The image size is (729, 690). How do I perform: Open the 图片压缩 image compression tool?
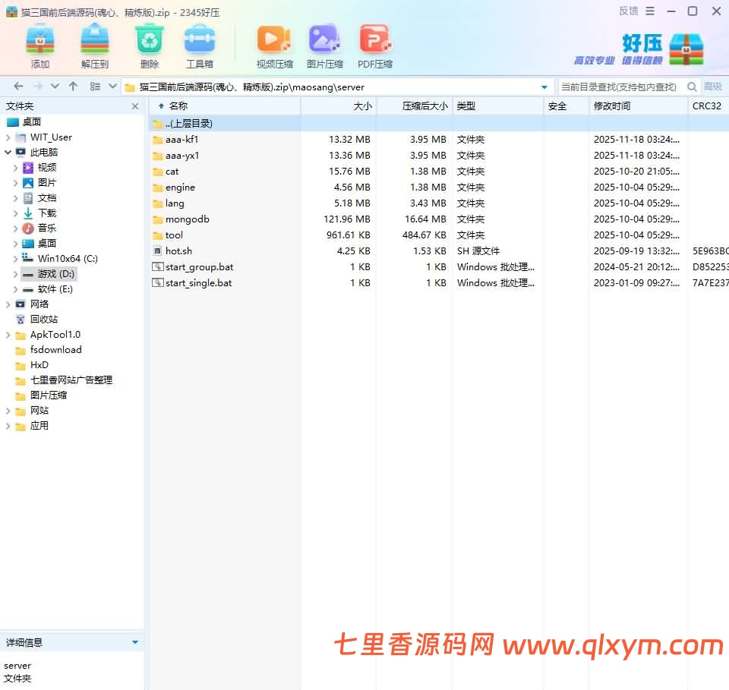[x=324, y=42]
